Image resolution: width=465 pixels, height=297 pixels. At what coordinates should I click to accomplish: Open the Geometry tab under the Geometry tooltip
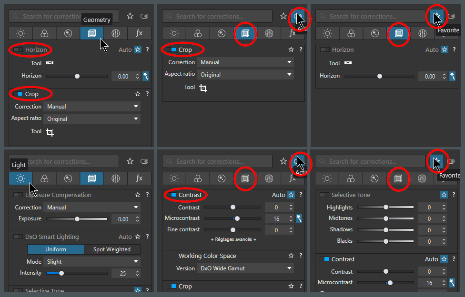pos(92,33)
